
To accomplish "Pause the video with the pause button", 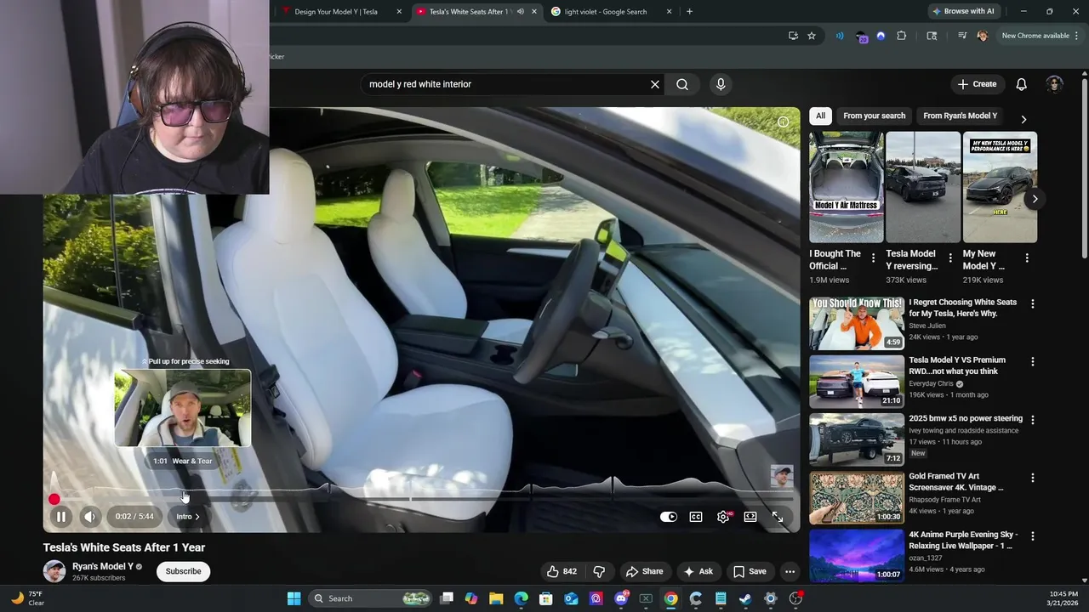I will [60, 517].
